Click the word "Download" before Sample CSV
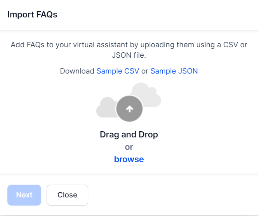Screen dimensions: 259x216 point(77,71)
